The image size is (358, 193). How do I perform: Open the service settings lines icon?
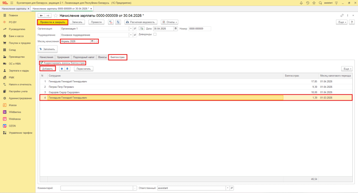(x=336, y=3)
